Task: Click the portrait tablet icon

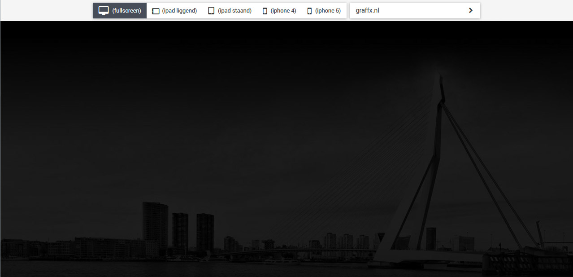Action: tap(211, 11)
